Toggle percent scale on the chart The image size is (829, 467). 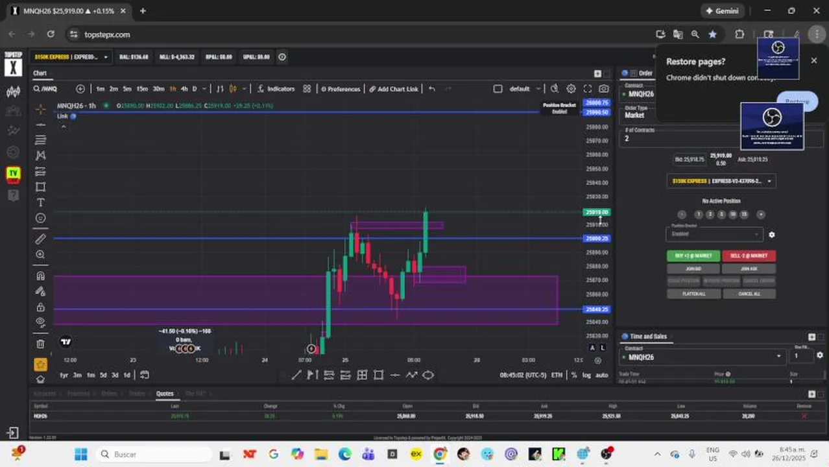coord(573,375)
